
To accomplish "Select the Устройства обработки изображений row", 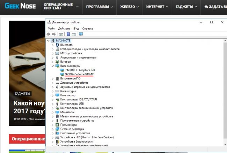I will (84, 145).
